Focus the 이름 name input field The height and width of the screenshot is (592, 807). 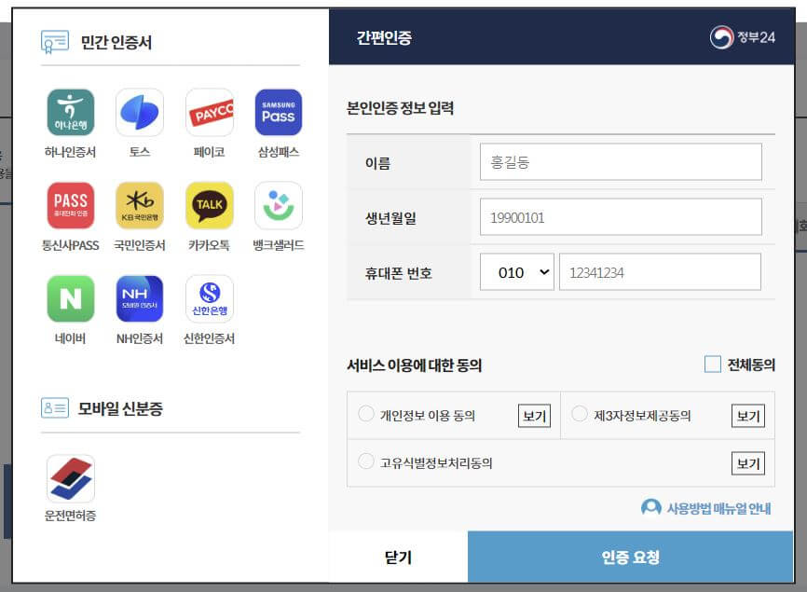coord(621,161)
